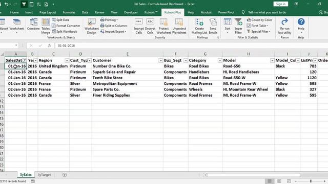The width and height of the screenshot is (328, 184).
Task: Expand the Name Box dropdown
Action: coord(16,45)
